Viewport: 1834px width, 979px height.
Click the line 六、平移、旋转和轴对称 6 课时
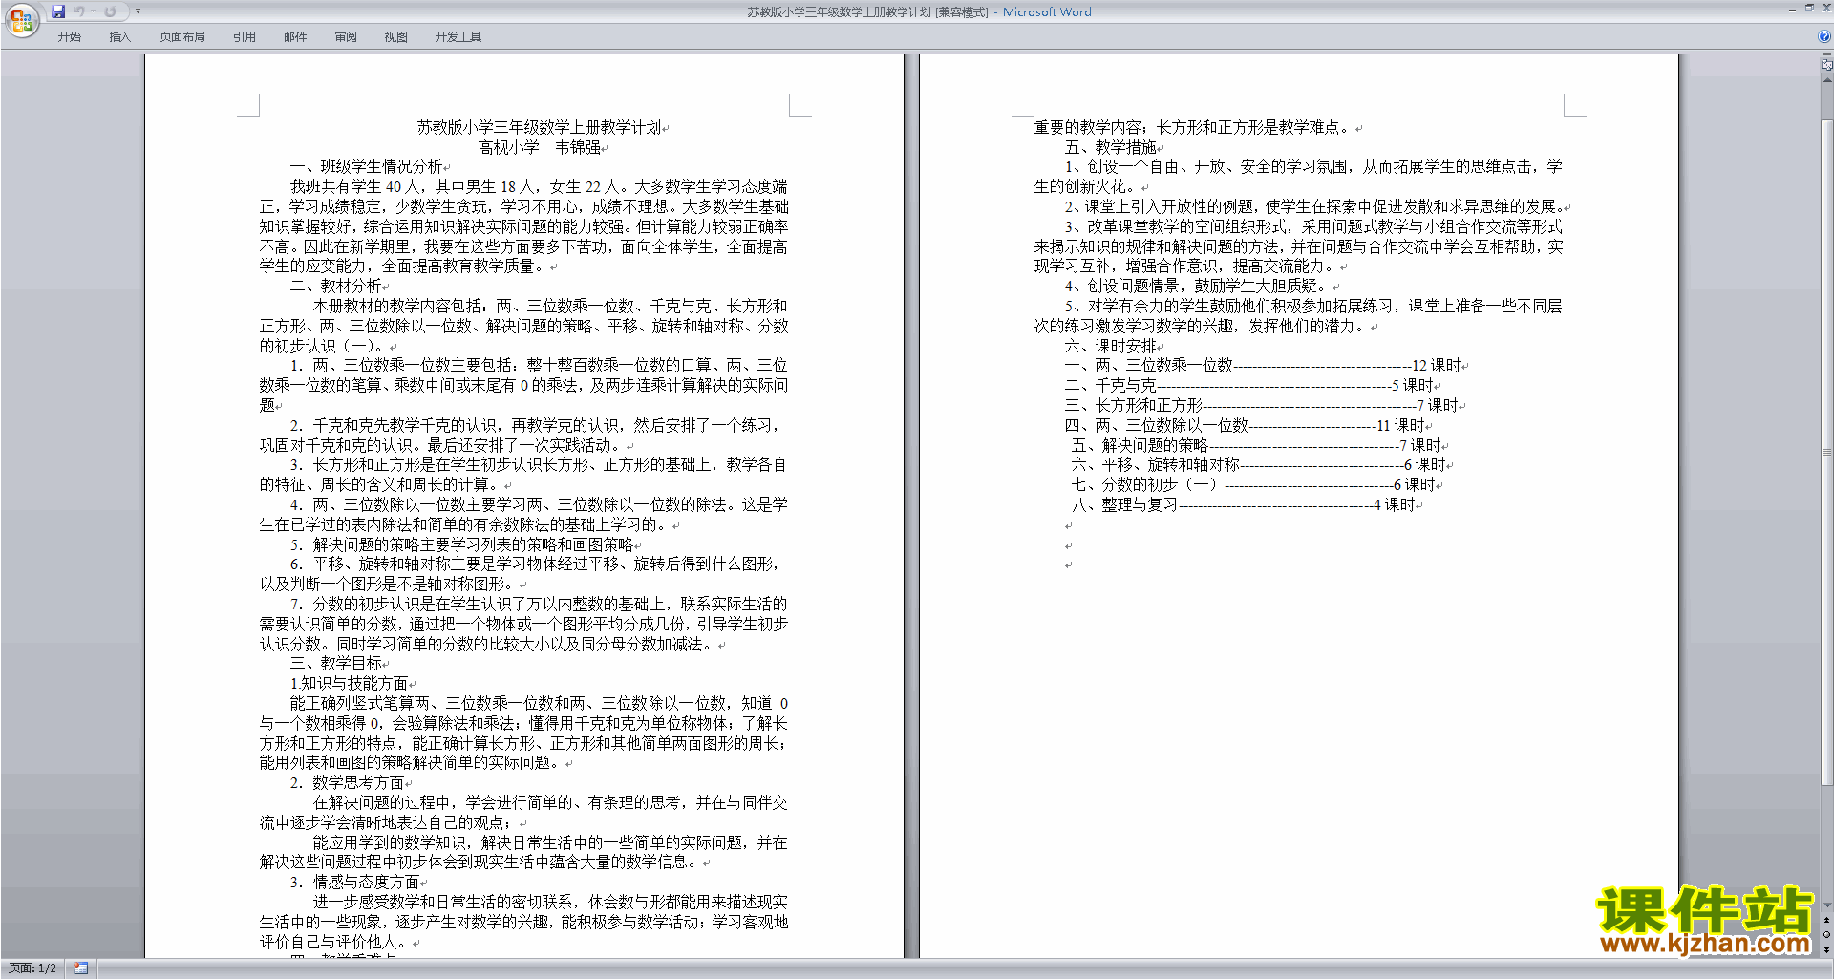[x=1260, y=464]
